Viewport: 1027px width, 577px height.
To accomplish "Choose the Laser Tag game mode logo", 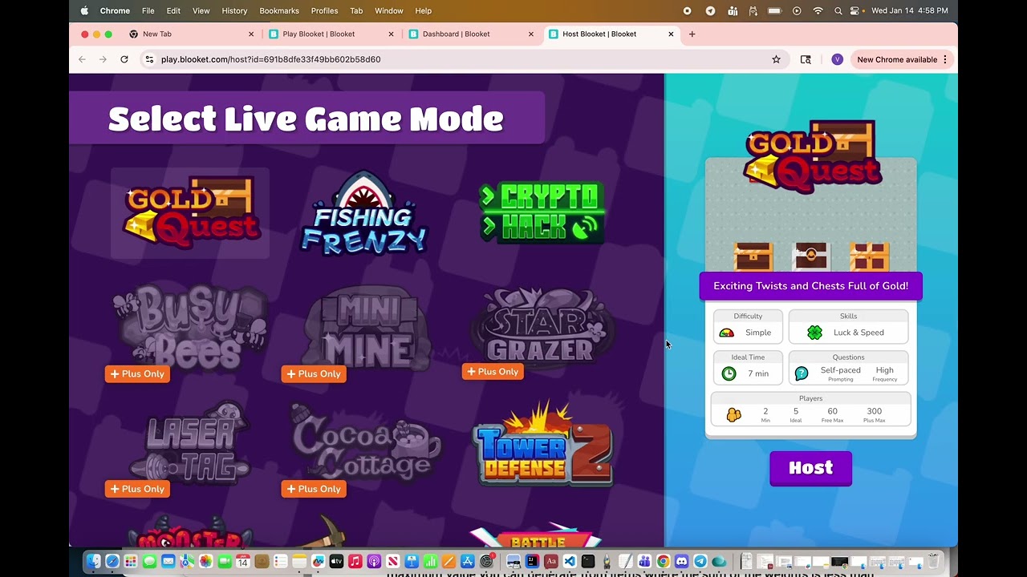I will 191,442.
